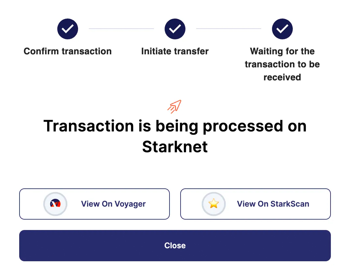Click progress line between Initiate and Waiting steps
Screen dimensions: 352x272
click(x=229, y=29)
